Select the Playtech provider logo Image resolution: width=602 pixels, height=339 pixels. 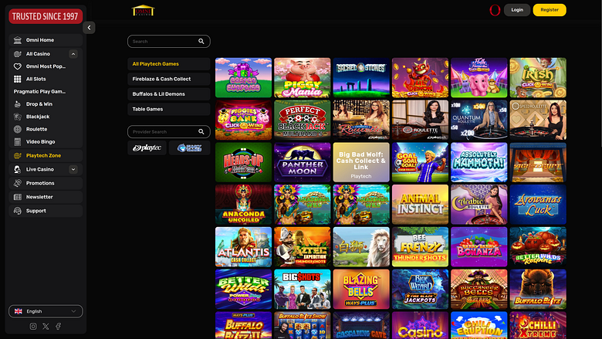[x=147, y=147]
